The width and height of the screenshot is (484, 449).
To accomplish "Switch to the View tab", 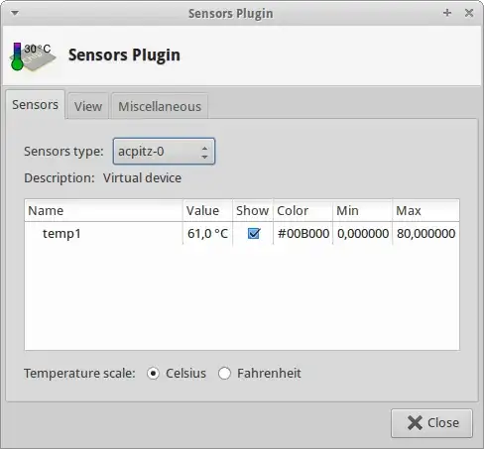I will [x=88, y=106].
